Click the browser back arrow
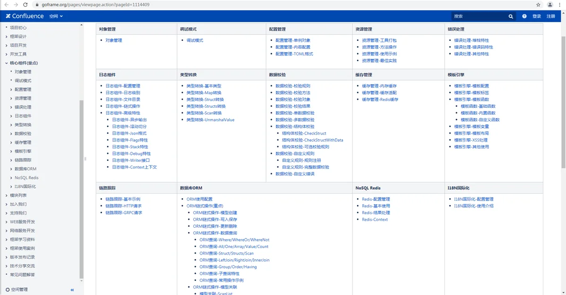 point(6,4)
